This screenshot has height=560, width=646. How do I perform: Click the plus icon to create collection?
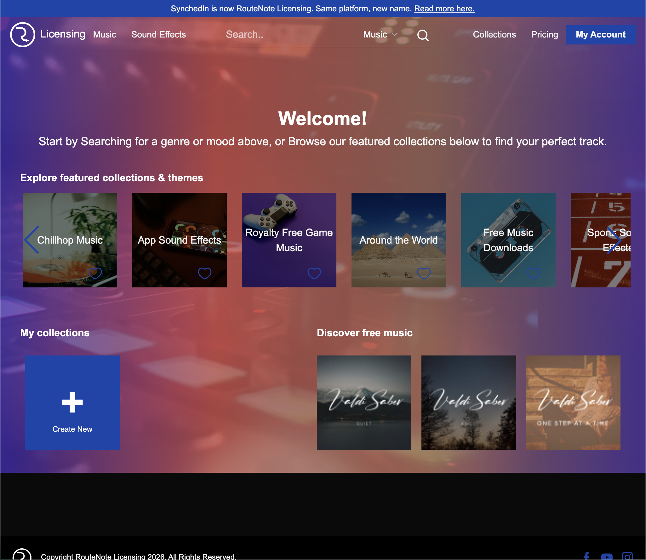click(x=72, y=402)
